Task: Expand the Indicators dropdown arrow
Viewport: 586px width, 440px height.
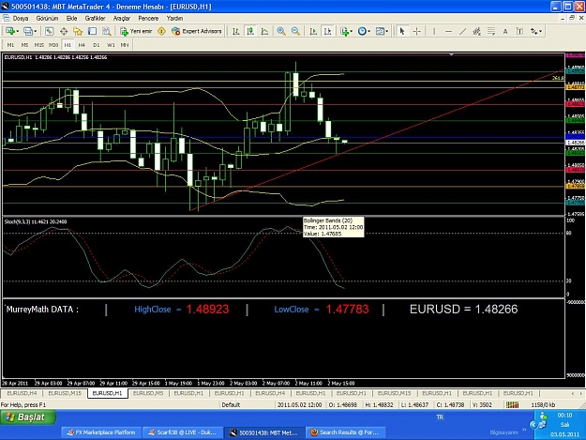Action: (352, 31)
